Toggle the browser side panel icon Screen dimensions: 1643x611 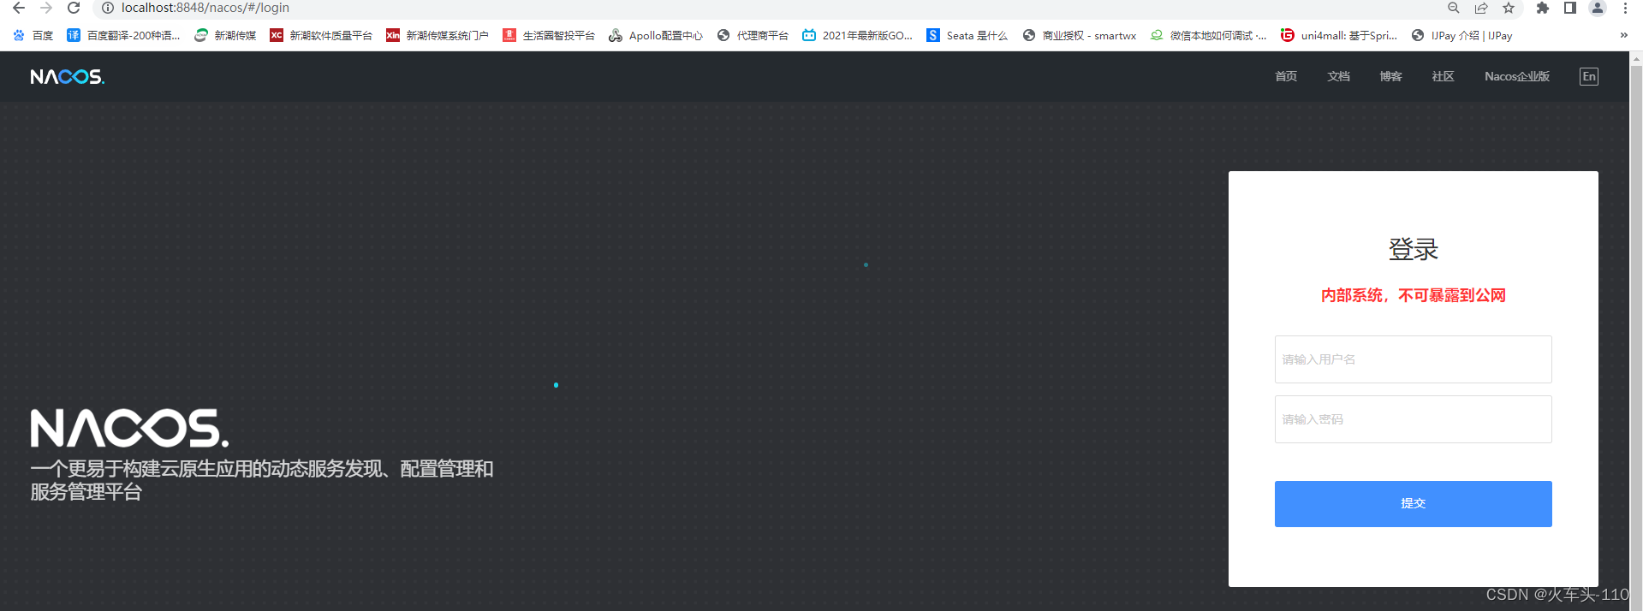pos(1570,8)
